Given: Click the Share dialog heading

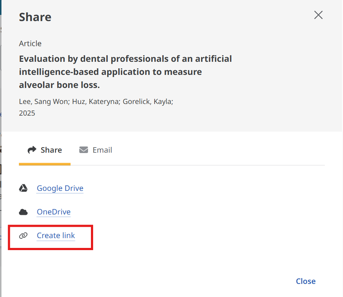Looking at the screenshot, I should coord(35,17).
